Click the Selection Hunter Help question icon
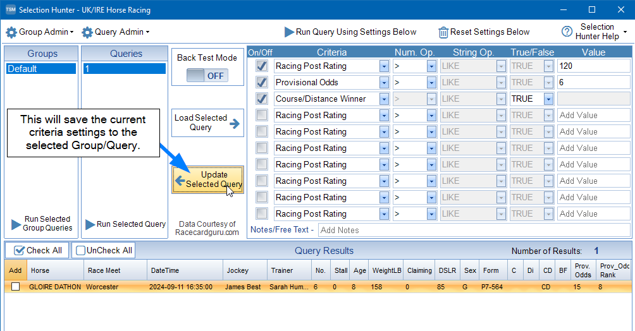Screen dimensions: 635x331 [567, 32]
